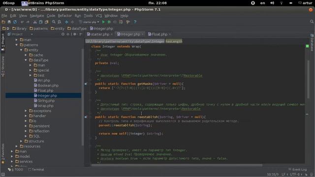Image resolution: width=315 pixels, height=177 pixels.
Task: Toggle tool window bars icon at bottom left
Action: [3, 175]
